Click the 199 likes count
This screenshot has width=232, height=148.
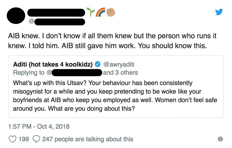point(23,139)
